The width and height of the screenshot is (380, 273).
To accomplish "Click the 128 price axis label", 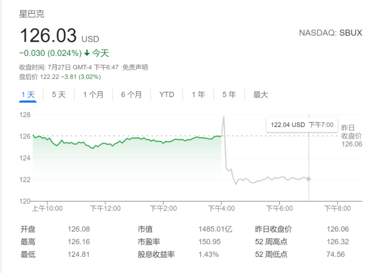I will pyautogui.click(x=25, y=115).
